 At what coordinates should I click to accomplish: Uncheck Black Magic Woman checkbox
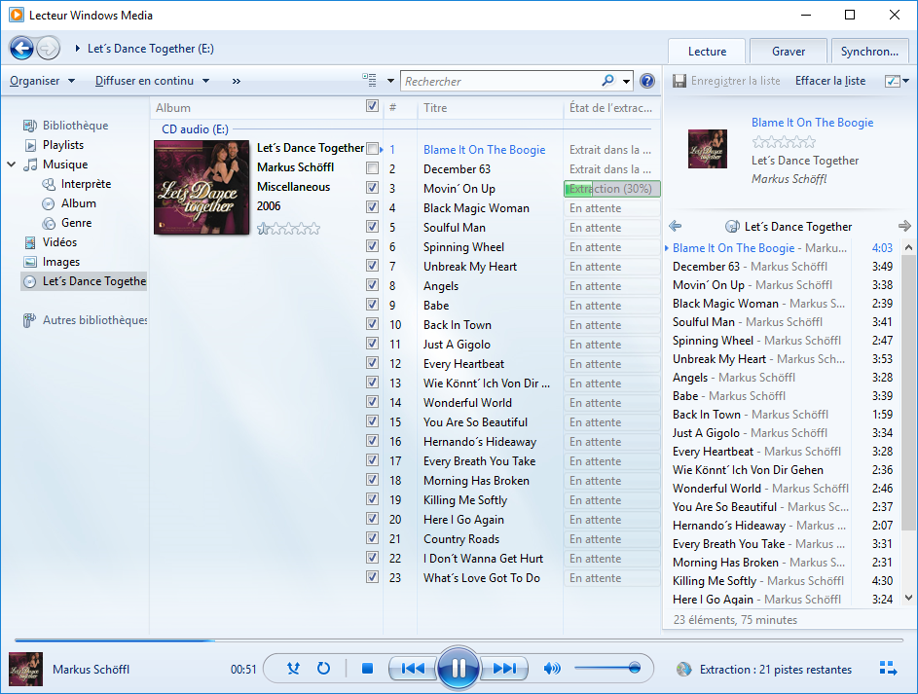(372, 206)
